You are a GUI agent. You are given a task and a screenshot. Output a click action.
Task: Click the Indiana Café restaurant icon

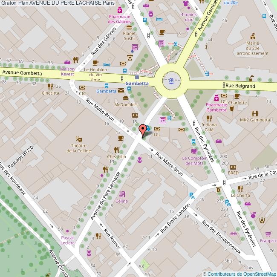[209, 118]
